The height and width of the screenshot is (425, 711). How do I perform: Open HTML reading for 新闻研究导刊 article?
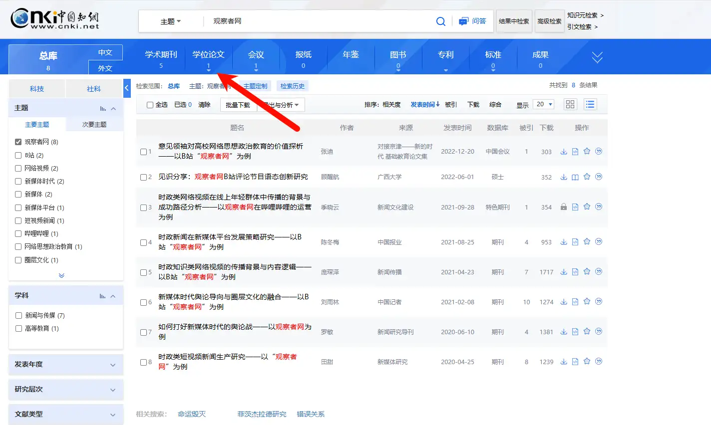(575, 332)
